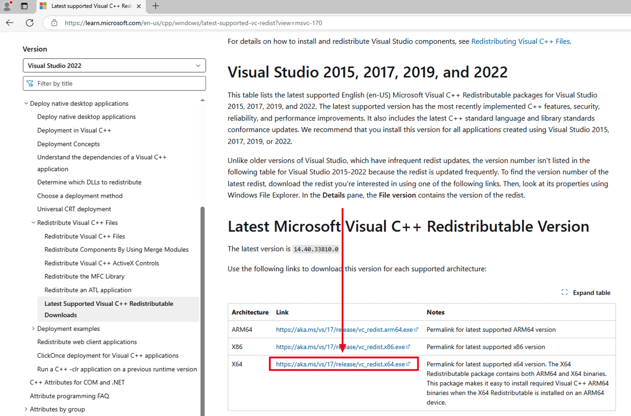Open Choose a deployment method
The image size is (631, 416).
click(80, 196)
